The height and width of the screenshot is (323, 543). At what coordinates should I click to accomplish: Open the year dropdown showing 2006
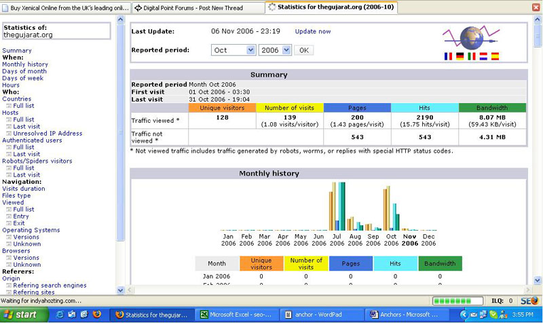pos(275,50)
